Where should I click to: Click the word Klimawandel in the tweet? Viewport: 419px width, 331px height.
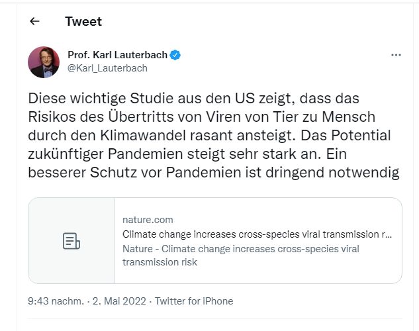coord(139,137)
